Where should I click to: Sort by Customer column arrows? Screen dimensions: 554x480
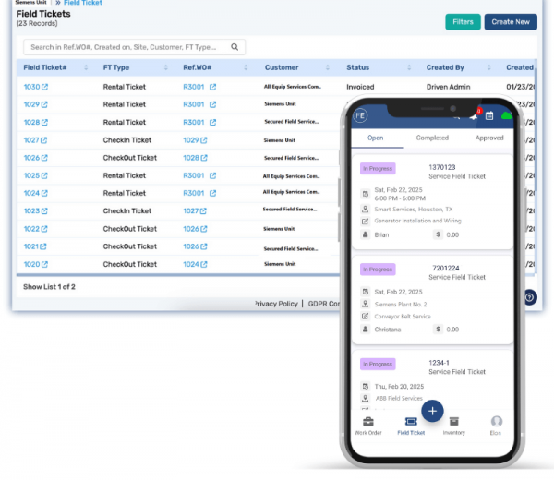pyautogui.click(x=328, y=67)
